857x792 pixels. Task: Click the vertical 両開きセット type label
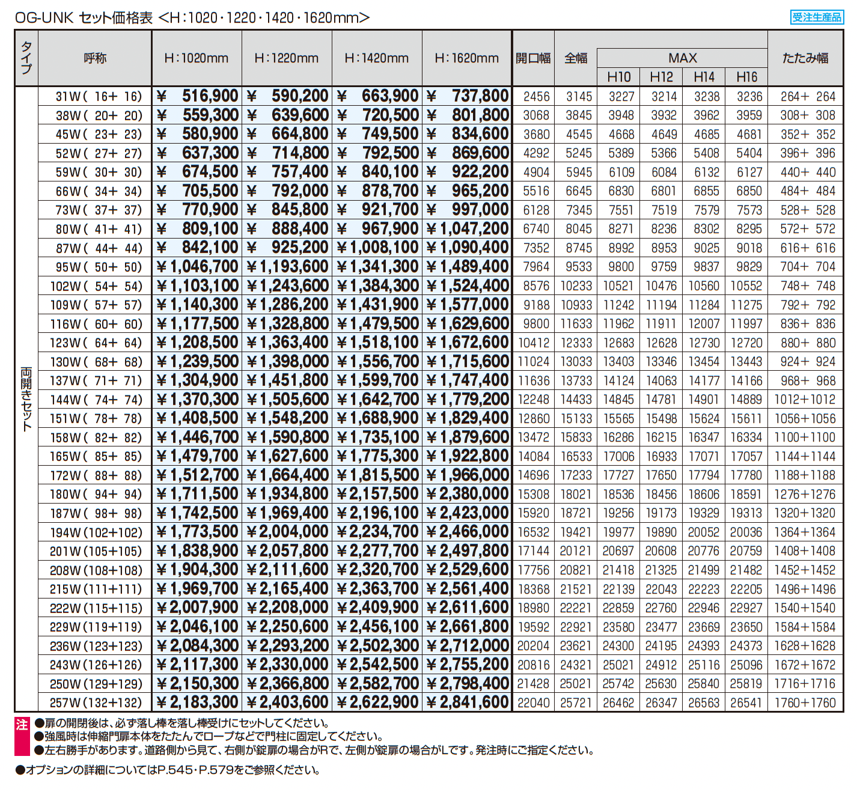click(26, 399)
